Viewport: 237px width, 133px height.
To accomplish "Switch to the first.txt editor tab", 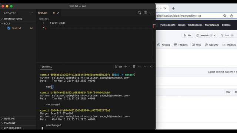I will point(43,13).
